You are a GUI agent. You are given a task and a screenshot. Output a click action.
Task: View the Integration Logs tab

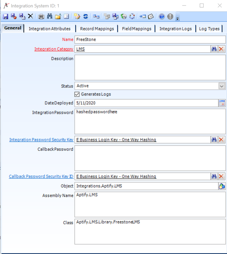(175, 29)
